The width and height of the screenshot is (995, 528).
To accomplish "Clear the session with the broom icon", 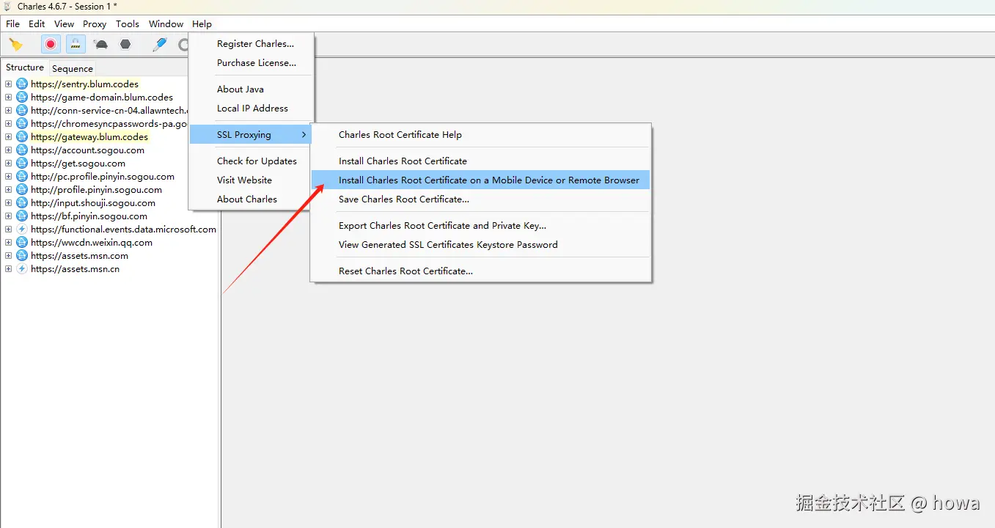I will click(15, 44).
